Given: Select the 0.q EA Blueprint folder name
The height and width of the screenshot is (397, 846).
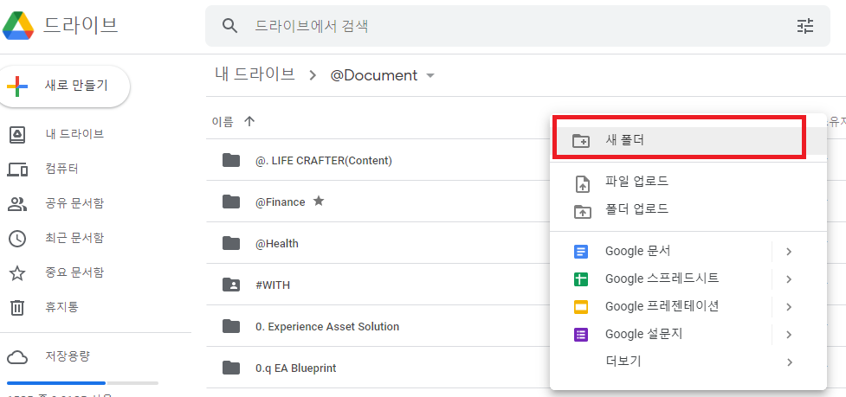Looking at the screenshot, I should (x=295, y=368).
